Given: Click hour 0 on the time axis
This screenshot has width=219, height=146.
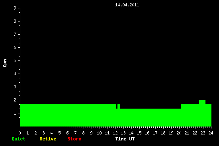Looking at the screenshot, I should 20,133.
